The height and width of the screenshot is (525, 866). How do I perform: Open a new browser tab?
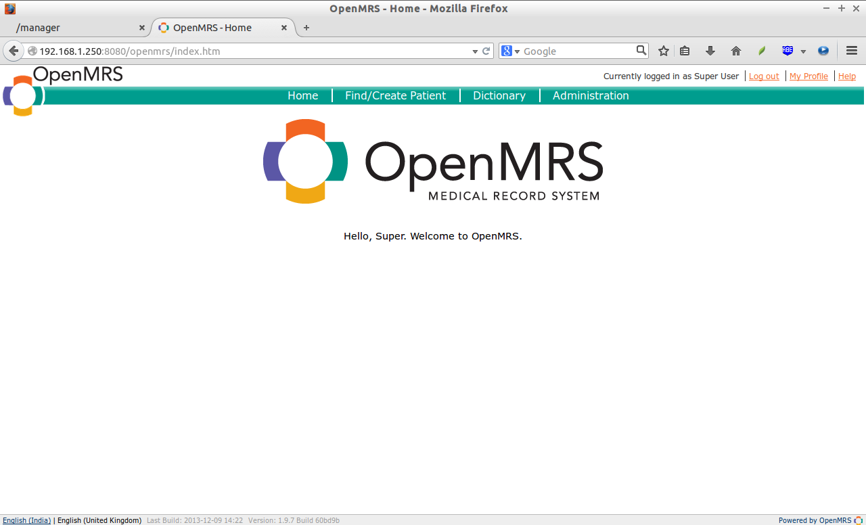[x=306, y=28]
